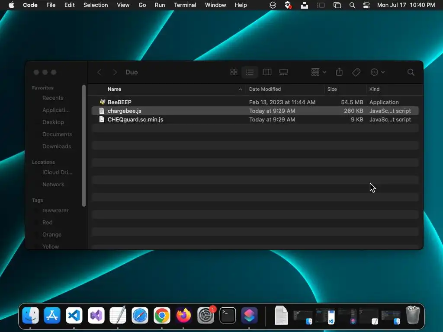Open the Terminal menu

[x=185, y=5]
